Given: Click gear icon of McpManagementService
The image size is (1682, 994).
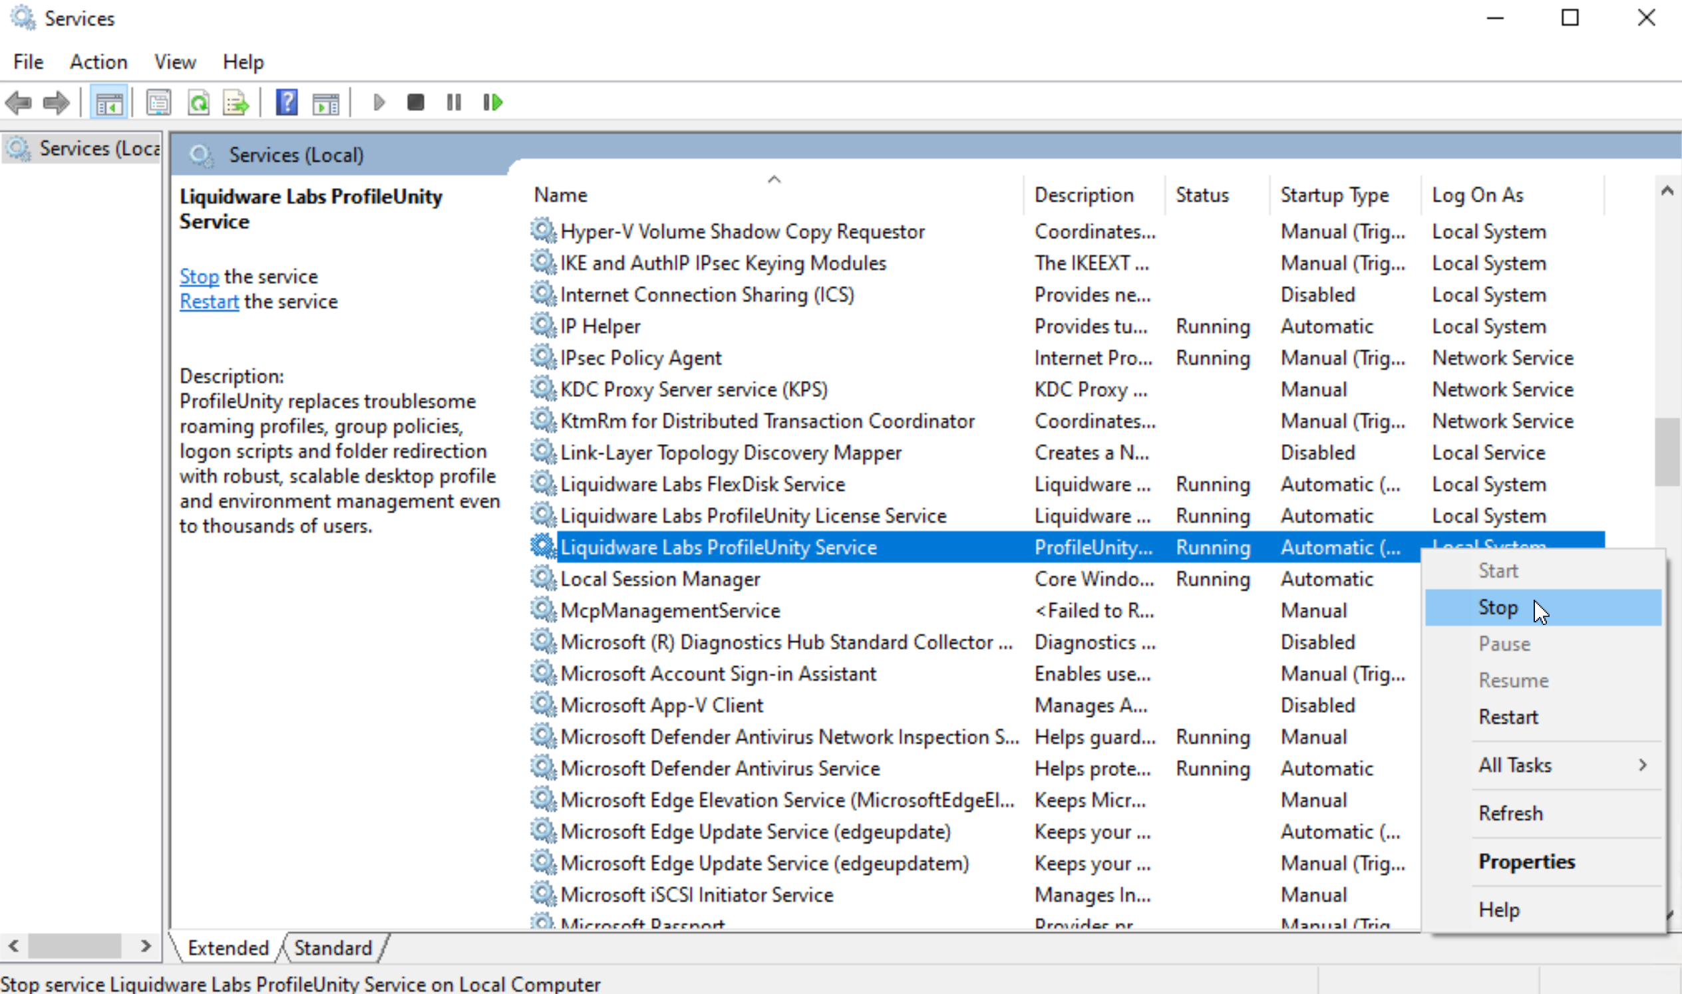Looking at the screenshot, I should (x=543, y=610).
